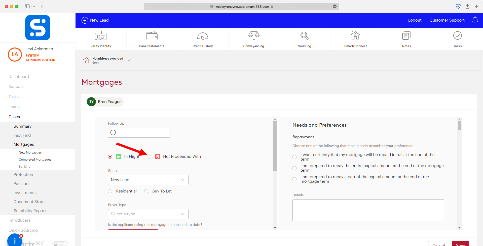Click the Follow Up clock icon
The height and width of the screenshot is (246, 483).
point(113,132)
